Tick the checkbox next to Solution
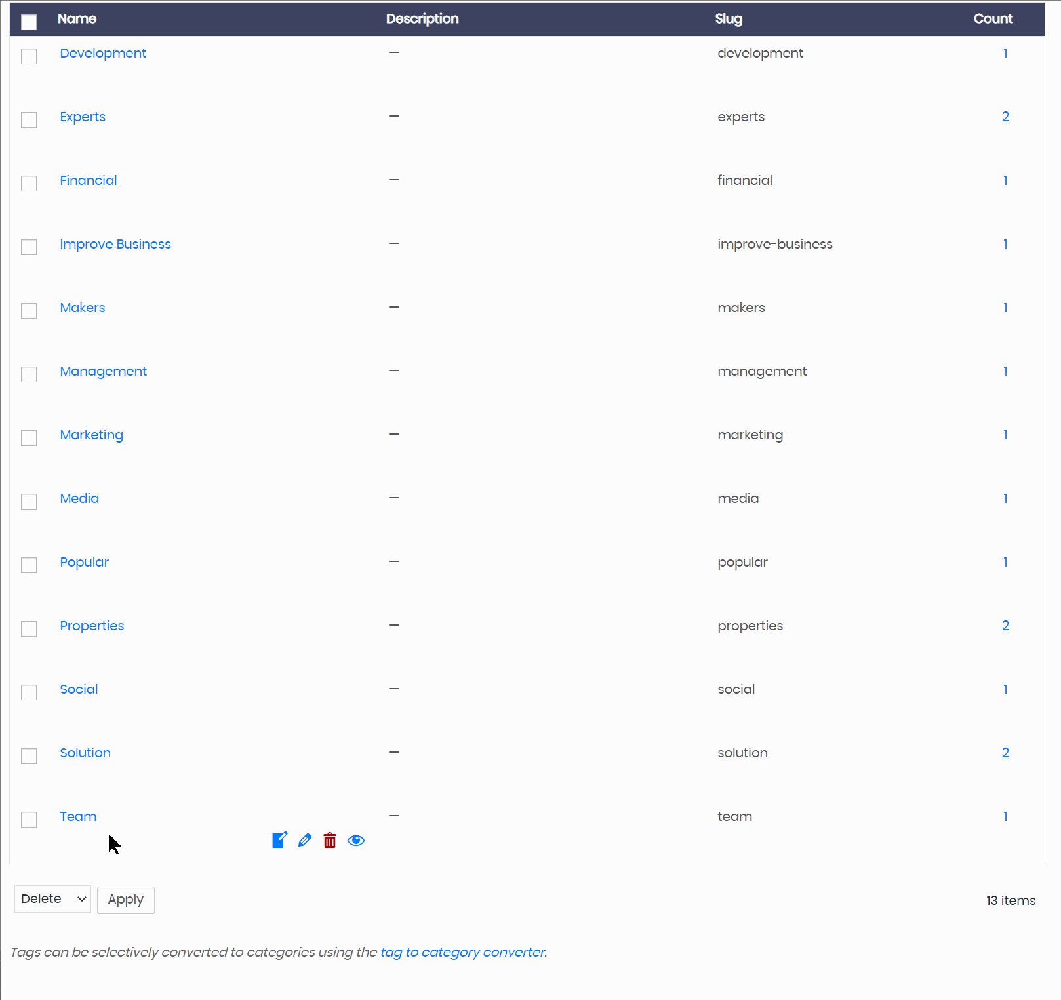This screenshot has height=1000, width=1061. (29, 756)
